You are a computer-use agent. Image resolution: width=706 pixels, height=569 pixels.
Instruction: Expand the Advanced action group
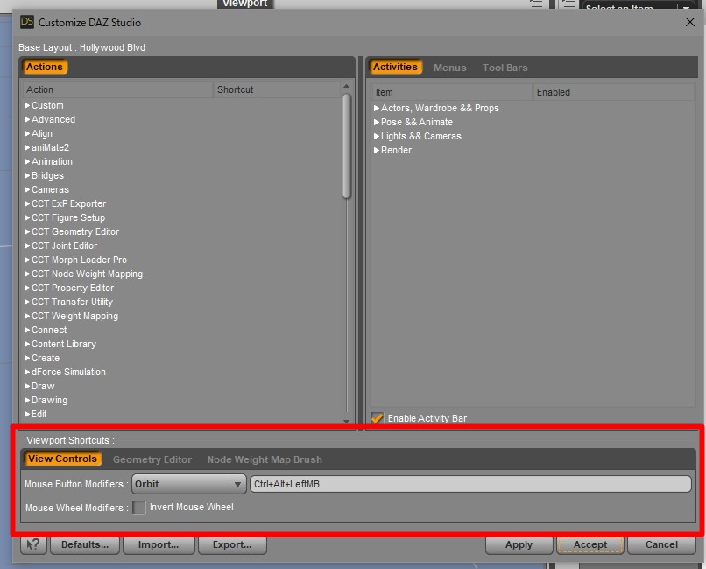[x=27, y=119]
